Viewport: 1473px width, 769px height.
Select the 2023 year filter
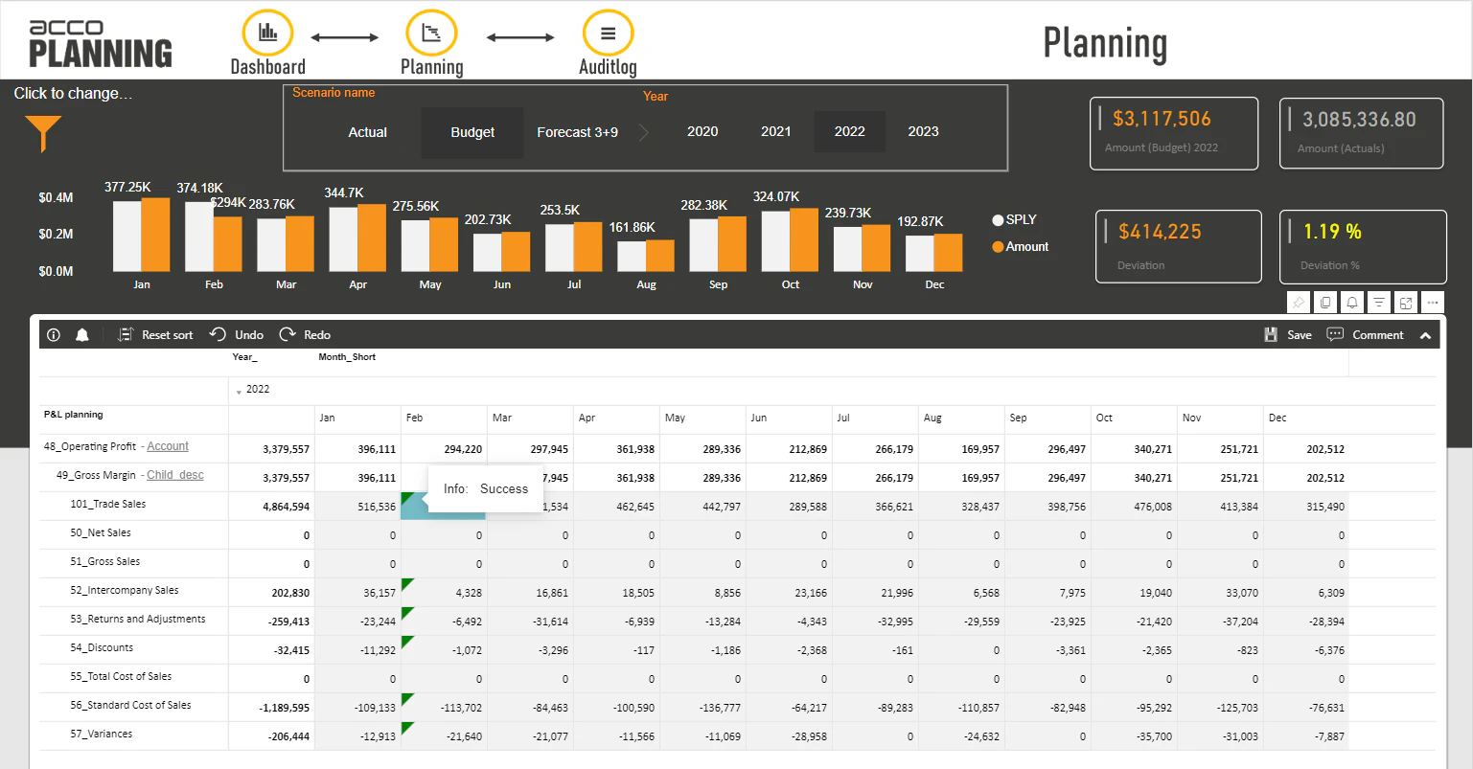click(x=922, y=131)
